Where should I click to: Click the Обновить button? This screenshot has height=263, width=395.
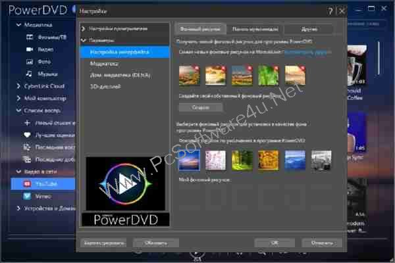point(156,243)
